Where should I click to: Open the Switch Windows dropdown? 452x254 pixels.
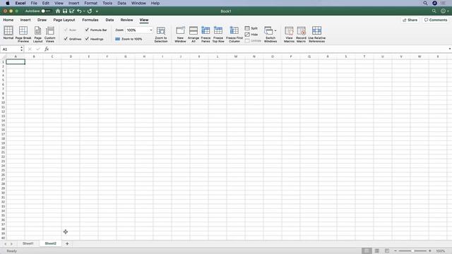tap(270, 34)
